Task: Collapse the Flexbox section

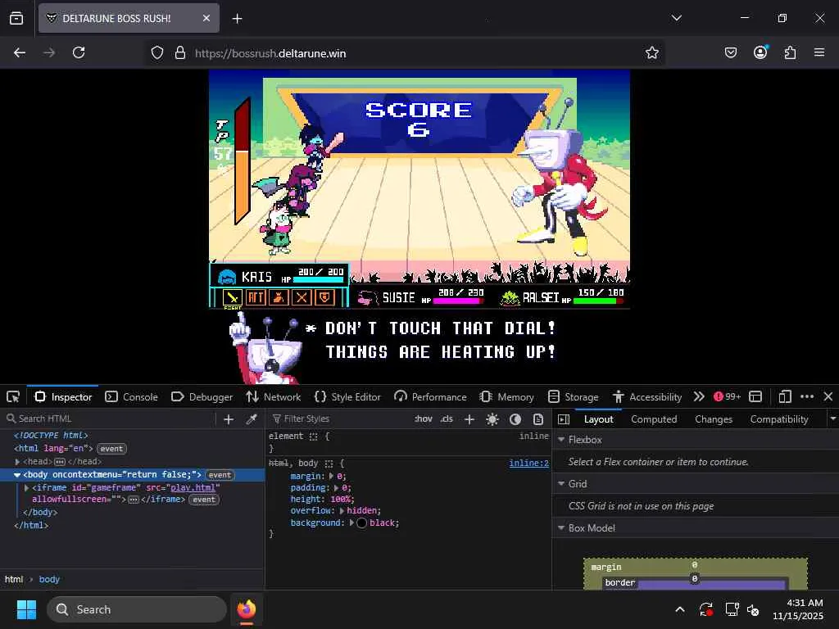Action: (x=561, y=440)
